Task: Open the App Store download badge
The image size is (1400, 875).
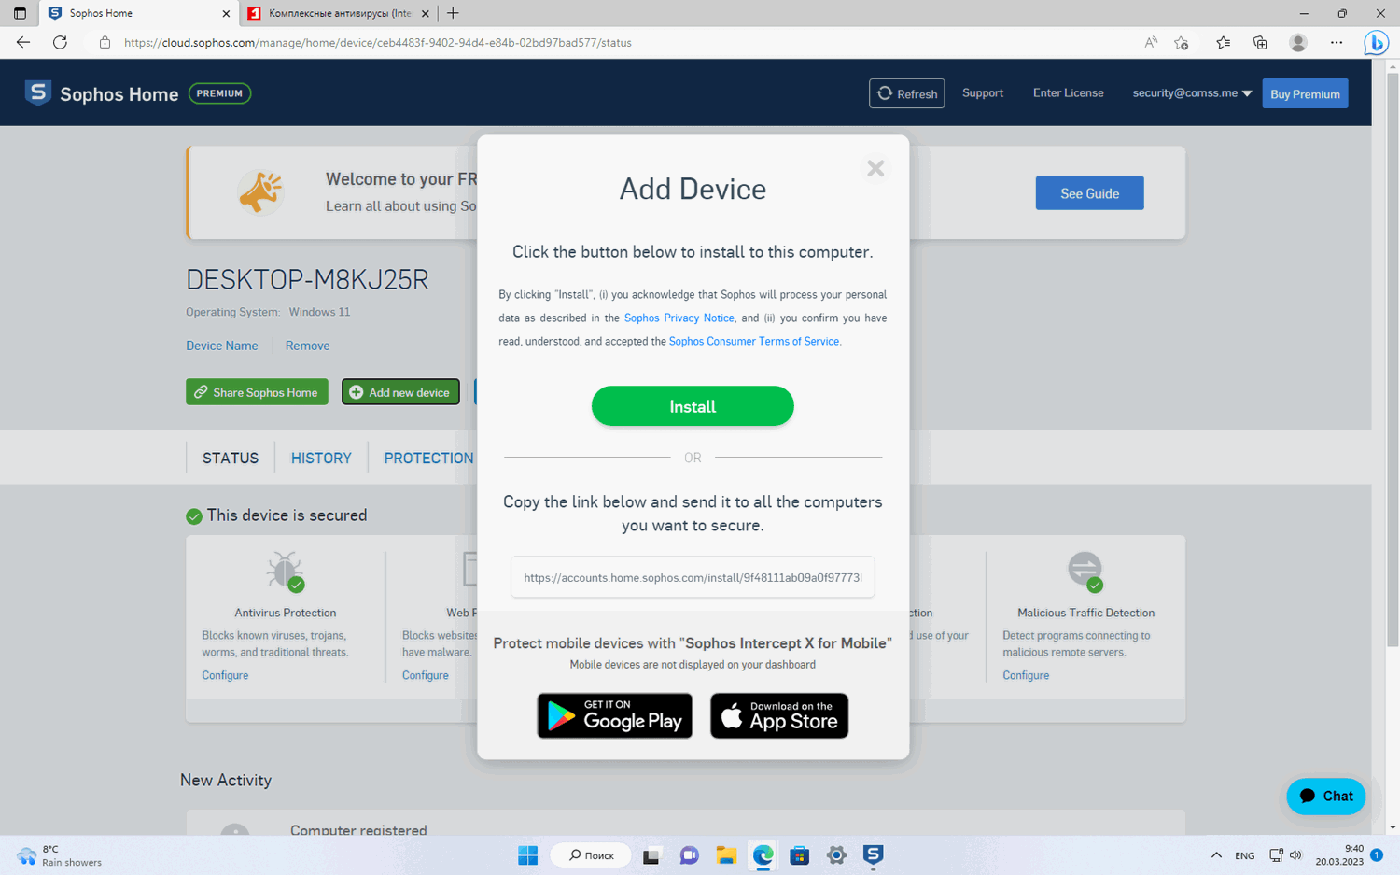Action: pos(779,715)
